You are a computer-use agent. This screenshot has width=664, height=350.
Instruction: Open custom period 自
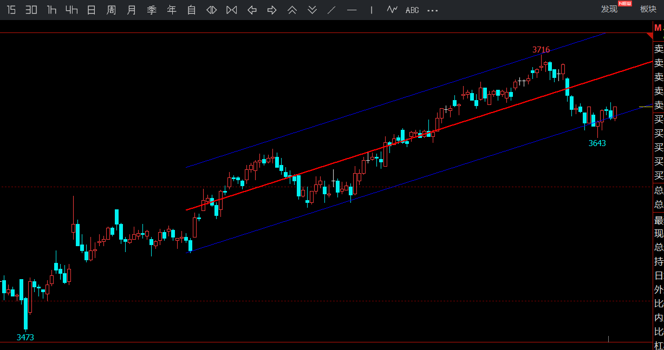pyautogui.click(x=191, y=10)
